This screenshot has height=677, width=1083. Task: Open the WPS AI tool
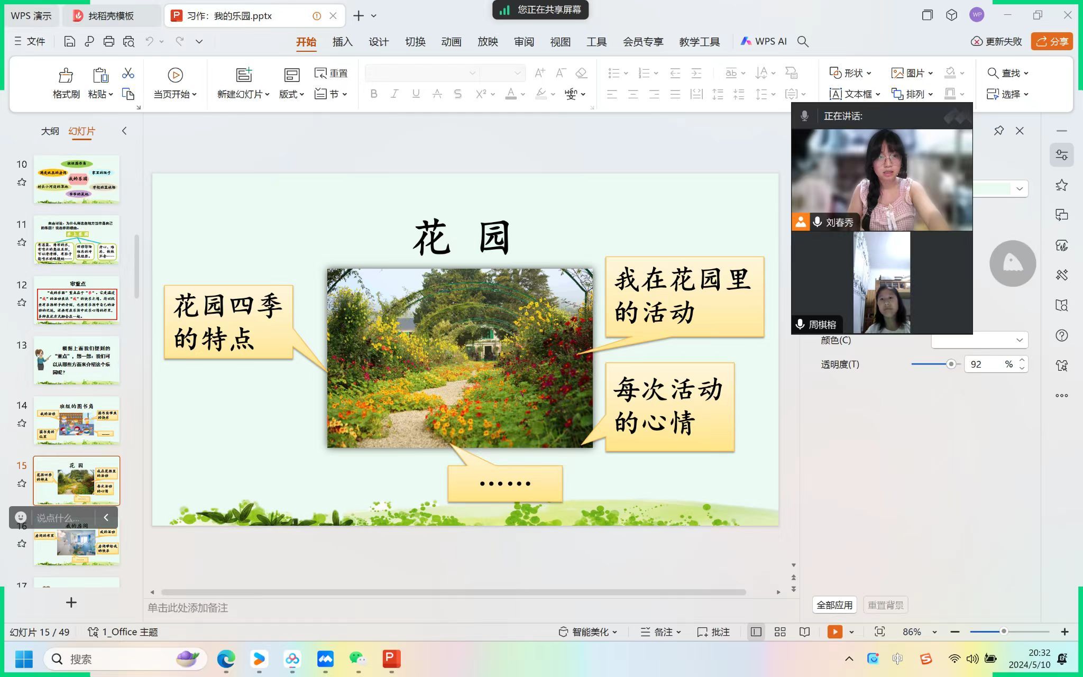pos(764,41)
